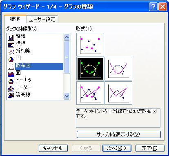Switch to the ユーザー設定 tab
Viewport: 169px width, 156px height.
42,19
